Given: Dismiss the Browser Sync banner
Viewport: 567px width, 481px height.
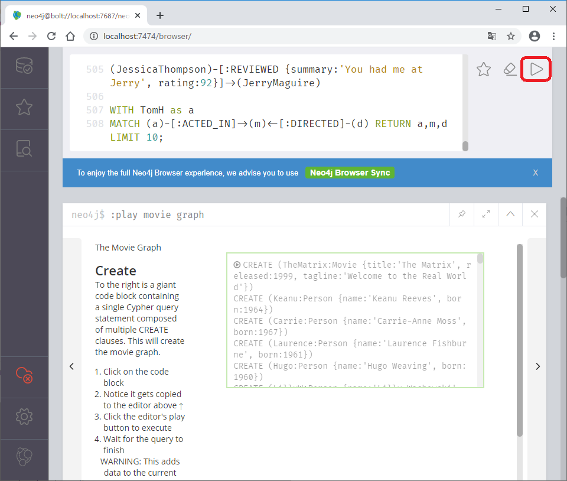Looking at the screenshot, I should click(x=536, y=173).
